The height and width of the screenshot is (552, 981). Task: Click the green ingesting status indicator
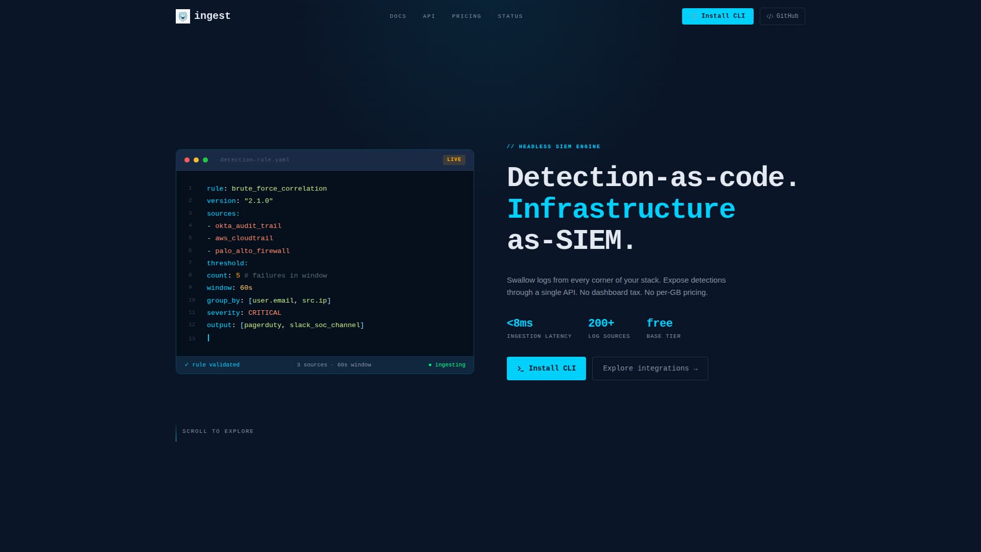tap(447, 365)
